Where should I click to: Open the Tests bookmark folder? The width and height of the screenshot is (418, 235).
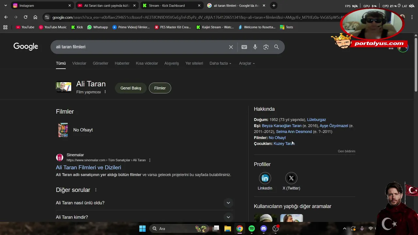286,27
